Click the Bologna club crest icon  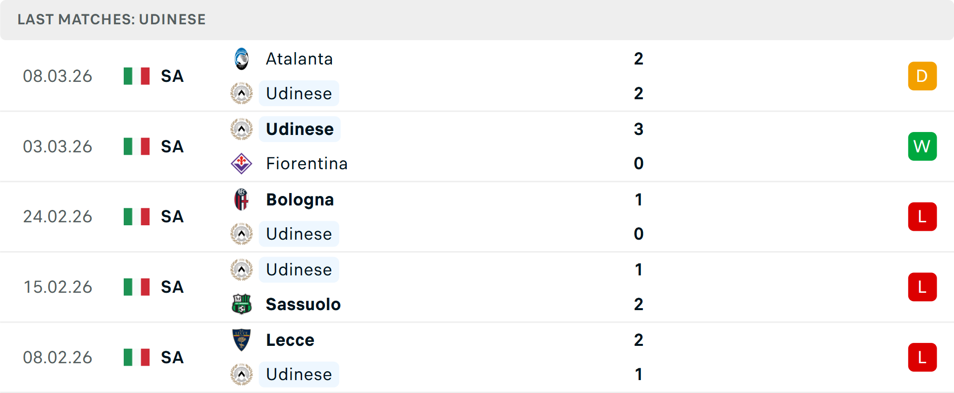pyautogui.click(x=241, y=199)
